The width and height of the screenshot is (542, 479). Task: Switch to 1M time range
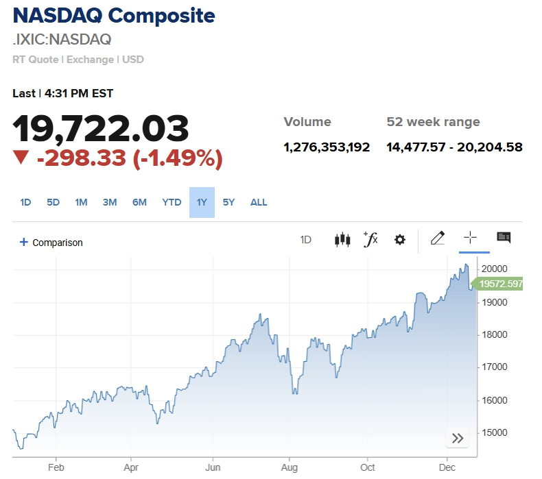click(81, 202)
